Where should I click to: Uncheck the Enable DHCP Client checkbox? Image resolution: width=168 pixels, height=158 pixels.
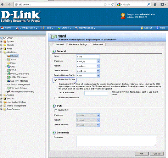(x=56, y=80)
